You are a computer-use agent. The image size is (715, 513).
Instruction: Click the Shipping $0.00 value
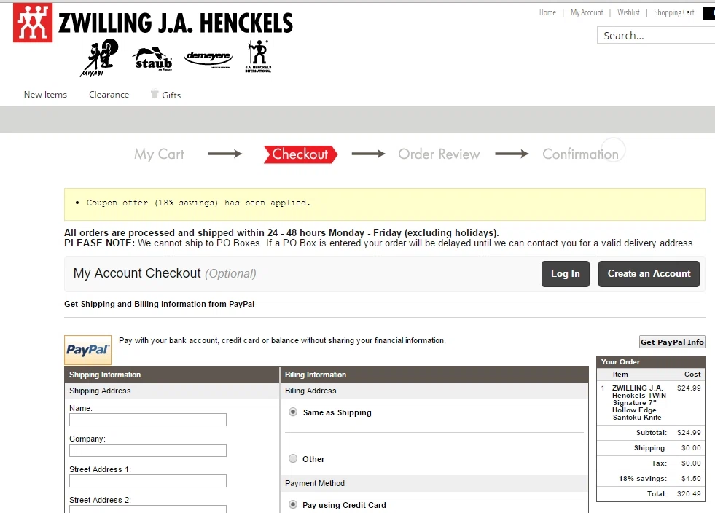tap(691, 448)
